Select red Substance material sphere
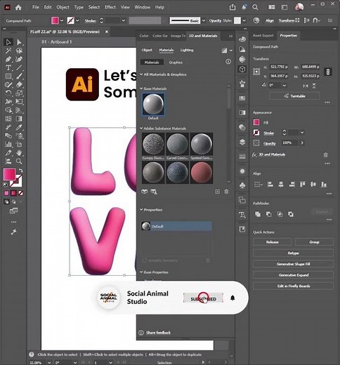This screenshot has width=340, height=365. (202, 172)
